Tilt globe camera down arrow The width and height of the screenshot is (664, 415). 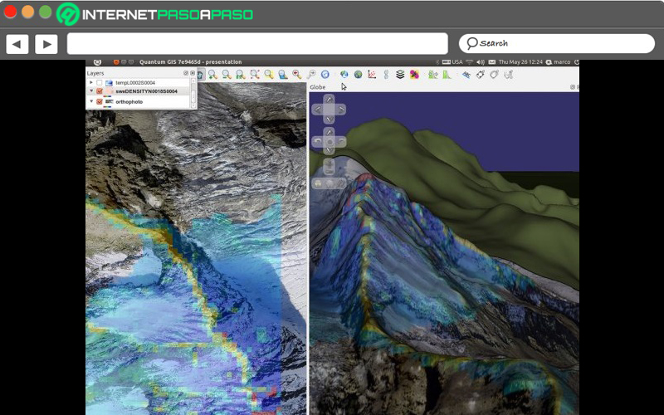pos(330,151)
